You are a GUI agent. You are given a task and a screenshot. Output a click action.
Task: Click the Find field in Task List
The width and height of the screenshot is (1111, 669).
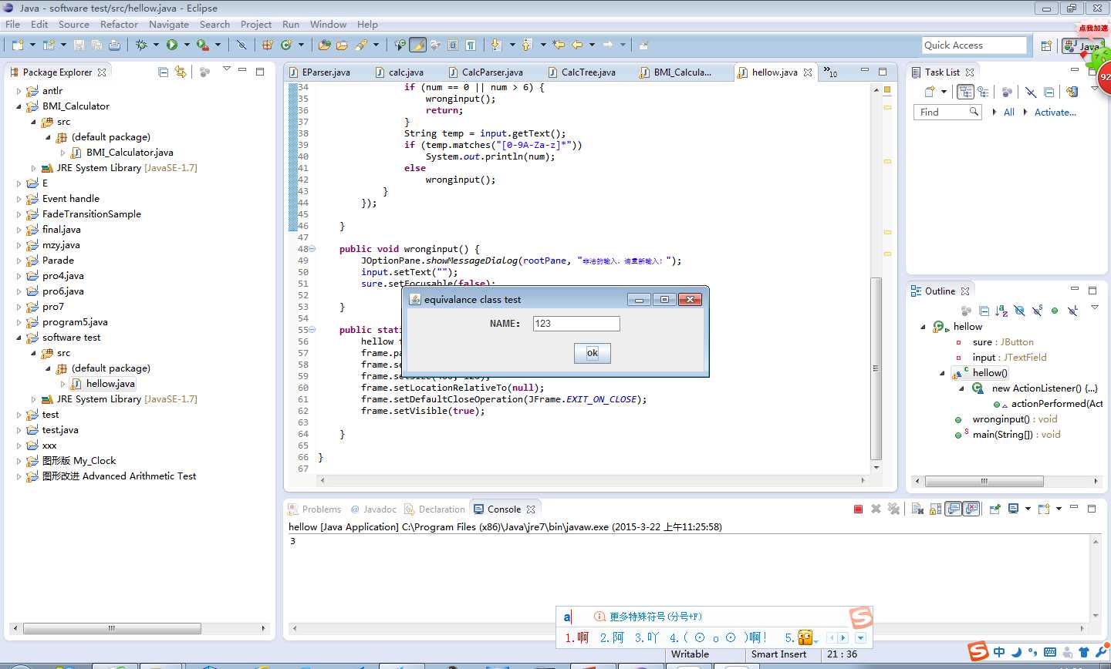click(949, 112)
